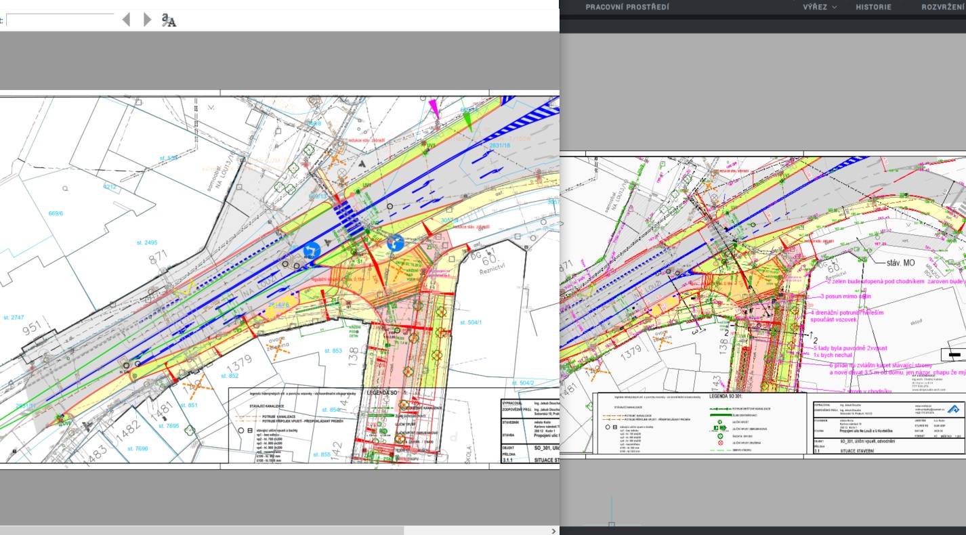Click the horizontal scrollbar right arrow
Image resolution: width=966 pixels, height=535 pixels.
[554, 531]
